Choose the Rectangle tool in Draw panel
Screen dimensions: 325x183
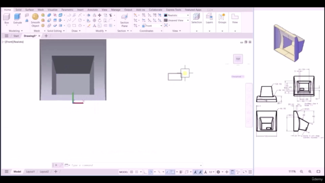click(74, 25)
